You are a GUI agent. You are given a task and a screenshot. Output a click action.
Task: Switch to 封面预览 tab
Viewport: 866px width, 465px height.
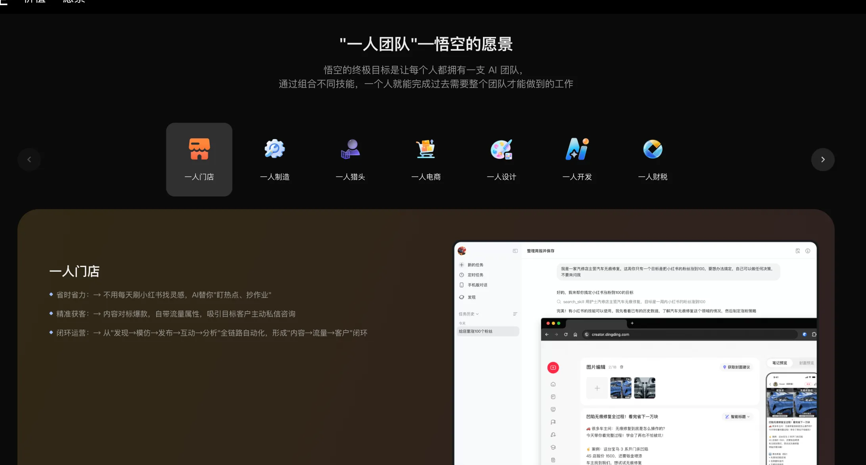click(x=806, y=363)
